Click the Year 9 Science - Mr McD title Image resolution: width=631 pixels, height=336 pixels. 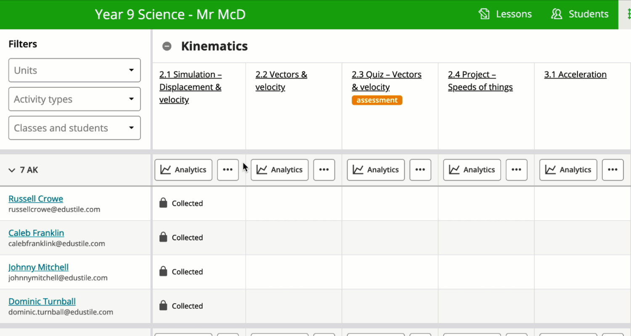tap(170, 14)
